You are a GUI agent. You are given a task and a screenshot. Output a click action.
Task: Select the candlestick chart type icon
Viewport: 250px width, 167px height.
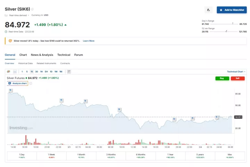pyautogui.click(x=9, y=72)
